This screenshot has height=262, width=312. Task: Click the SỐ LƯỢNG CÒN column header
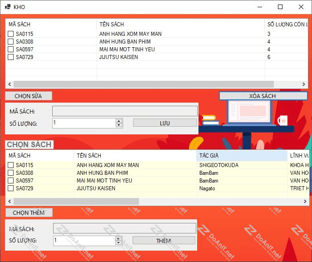click(x=286, y=24)
